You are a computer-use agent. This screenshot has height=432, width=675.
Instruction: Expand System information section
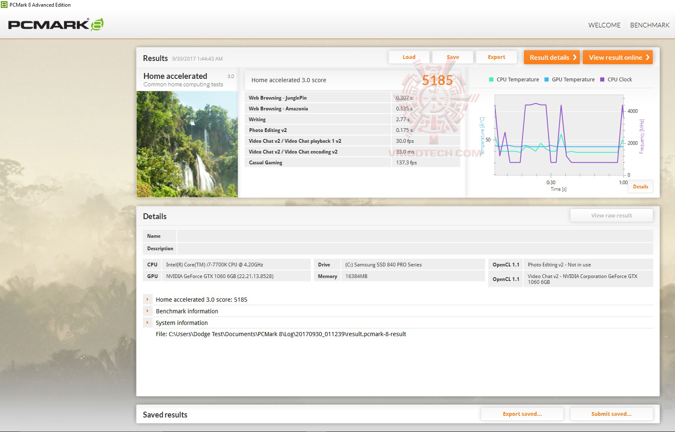tap(147, 322)
